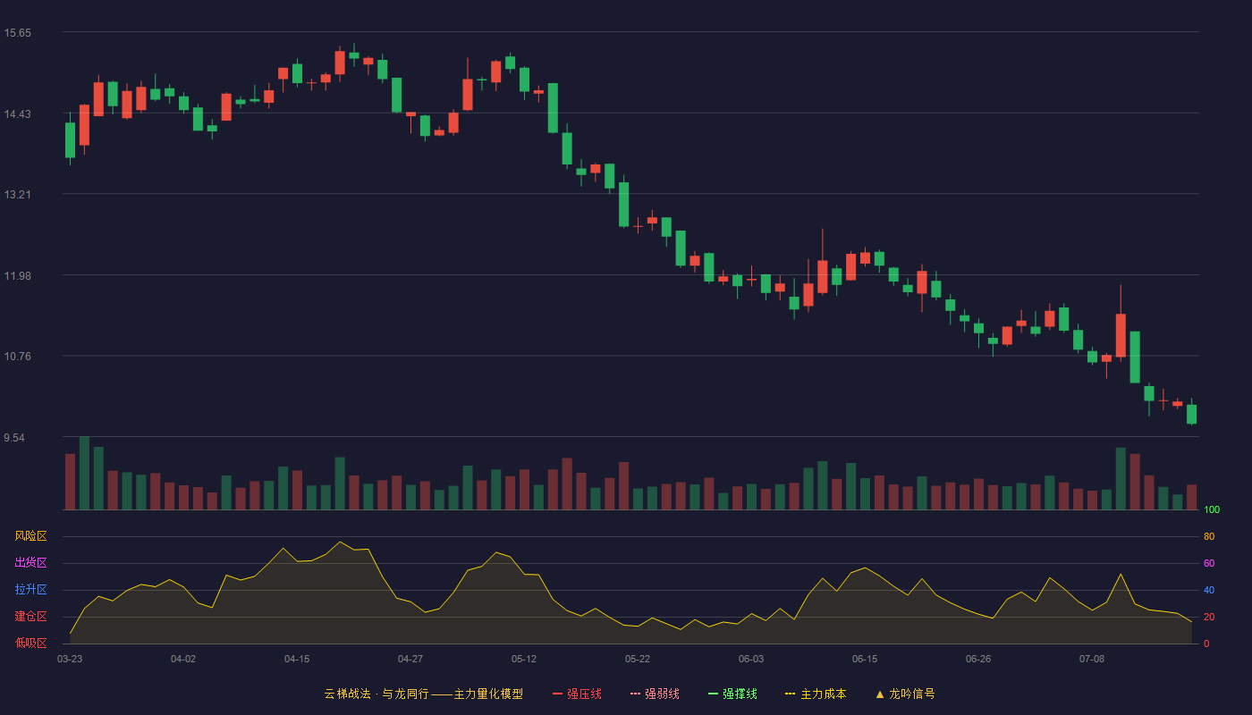Click the last green candlestick on the right

click(x=1191, y=414)
